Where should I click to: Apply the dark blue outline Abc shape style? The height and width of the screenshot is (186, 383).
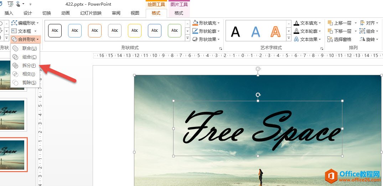click(155, 31)
